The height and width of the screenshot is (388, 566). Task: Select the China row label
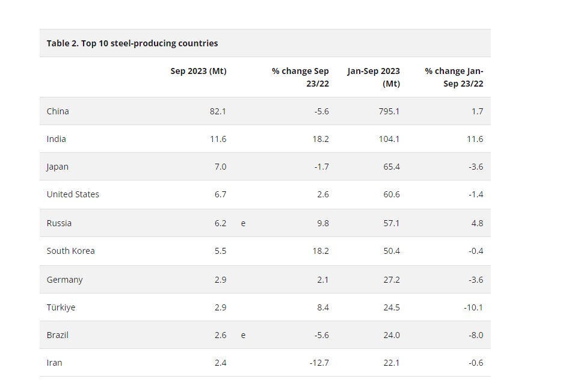pyautogui.click(x=58, y=111)
